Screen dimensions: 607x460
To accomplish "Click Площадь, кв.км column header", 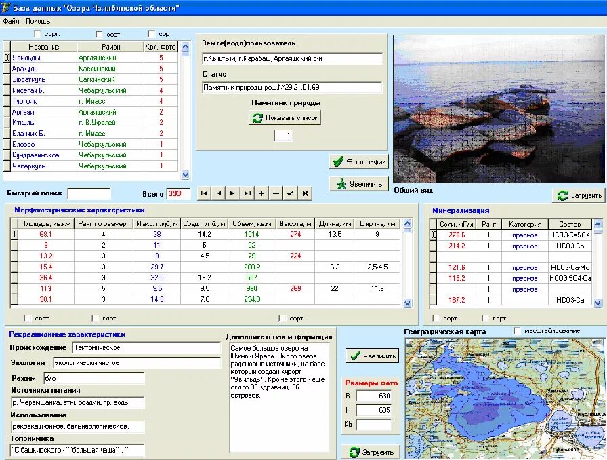I will (46, 224).
